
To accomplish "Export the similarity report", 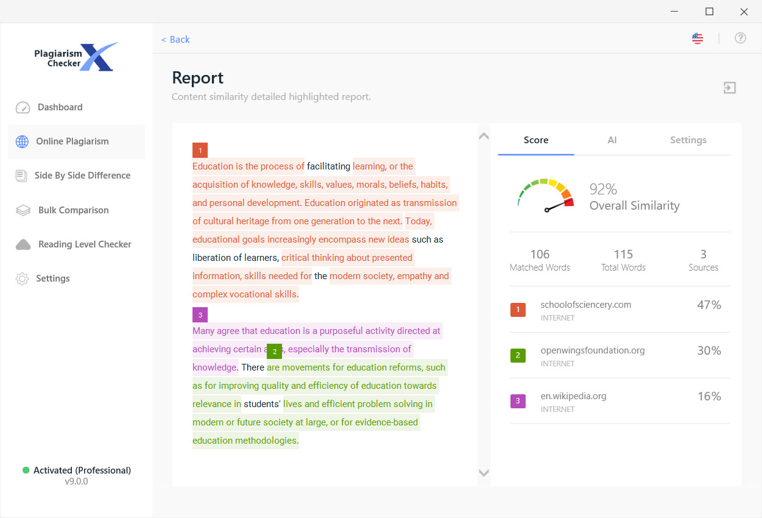I will (x=729, y=88).
